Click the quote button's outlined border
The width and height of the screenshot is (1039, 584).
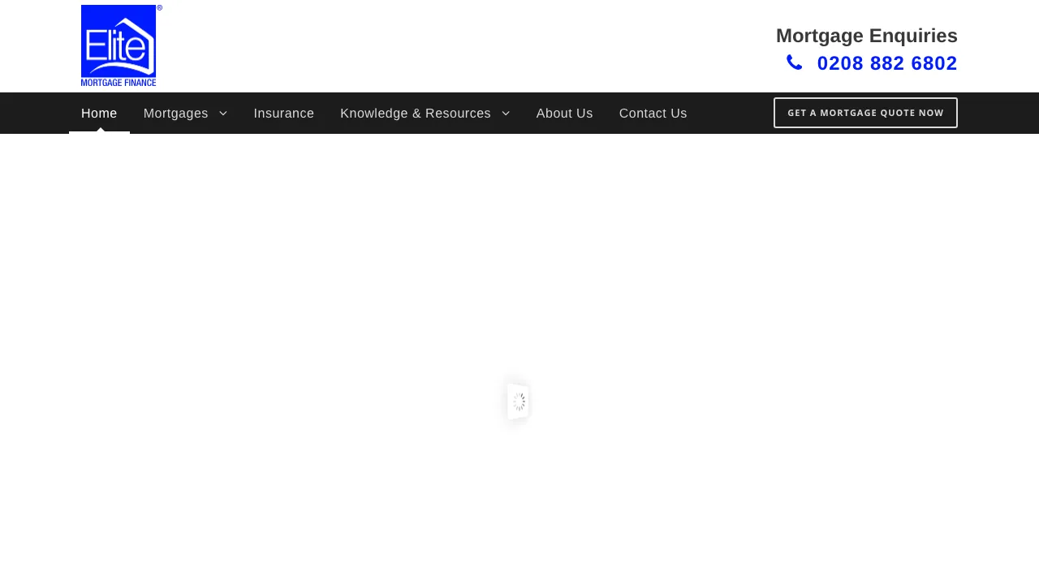(865, 98)
